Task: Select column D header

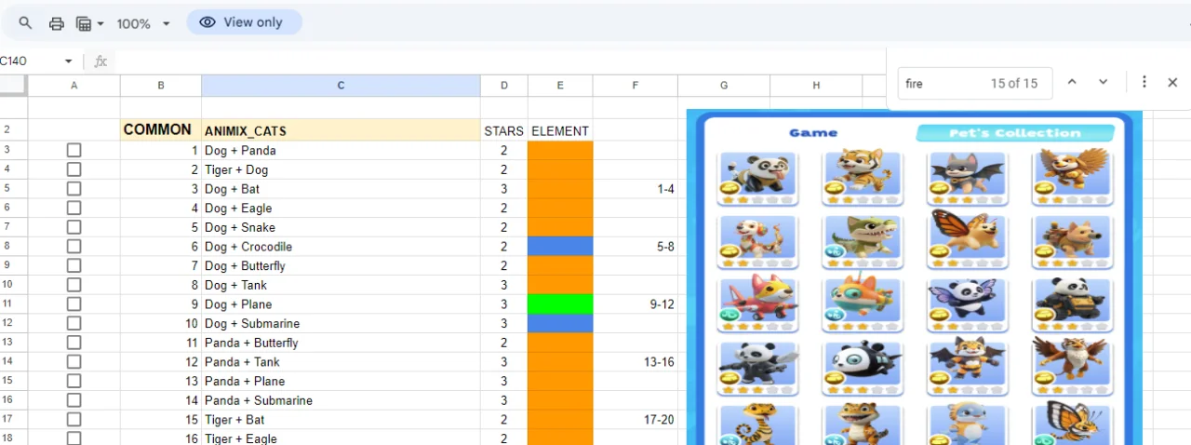Action: 504,86
